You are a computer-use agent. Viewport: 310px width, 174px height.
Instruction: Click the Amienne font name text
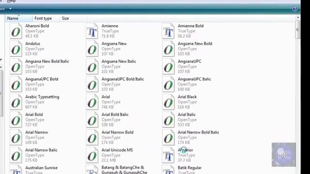coord(110,26)
